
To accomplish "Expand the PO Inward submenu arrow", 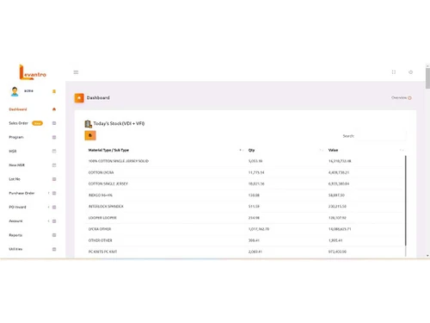I will pyautogui.click(x=48, y=207).
